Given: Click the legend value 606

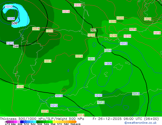Looking at the screenshot, I should coord(78,124).
